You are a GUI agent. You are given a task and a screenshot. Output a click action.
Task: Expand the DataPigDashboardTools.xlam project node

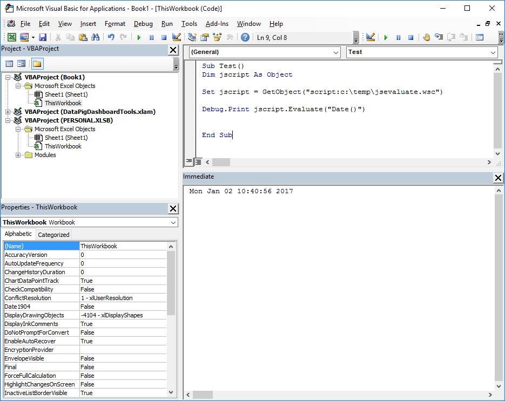tap(8, 112)
